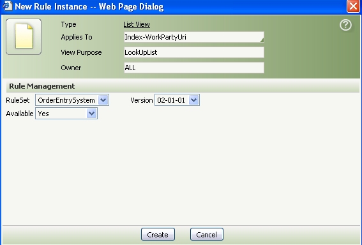Click the yellow document rule icon
The height and width of the screenshot is (245, 362).
point(24,36)
